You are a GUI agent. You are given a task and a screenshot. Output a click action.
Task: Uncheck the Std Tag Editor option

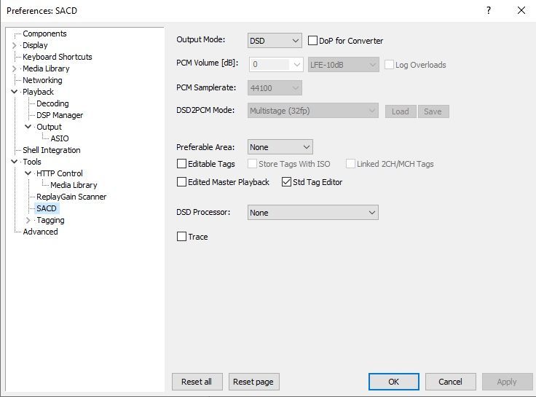286,182
